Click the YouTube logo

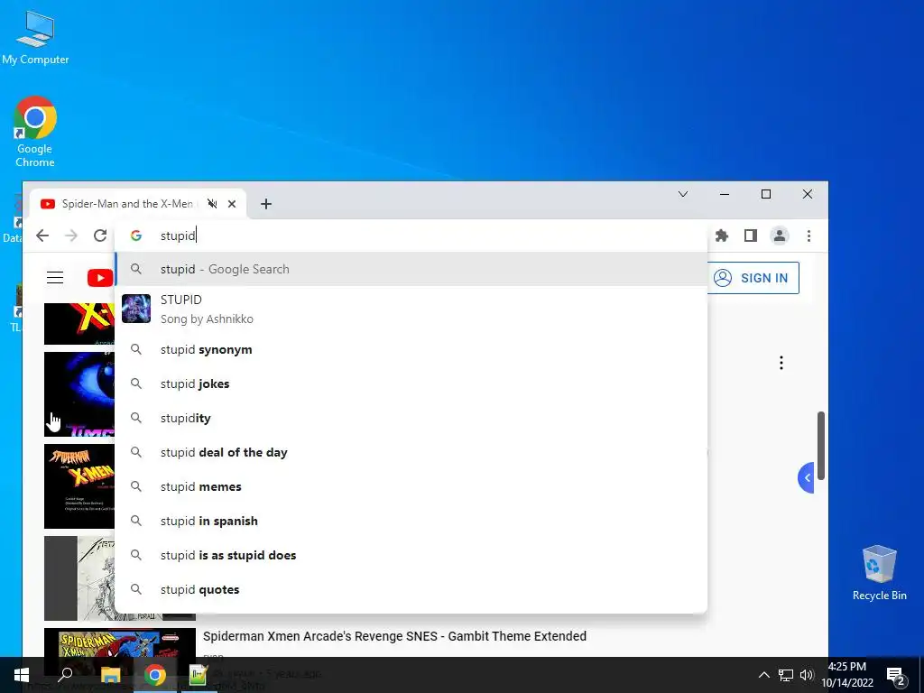pos(100,278)
